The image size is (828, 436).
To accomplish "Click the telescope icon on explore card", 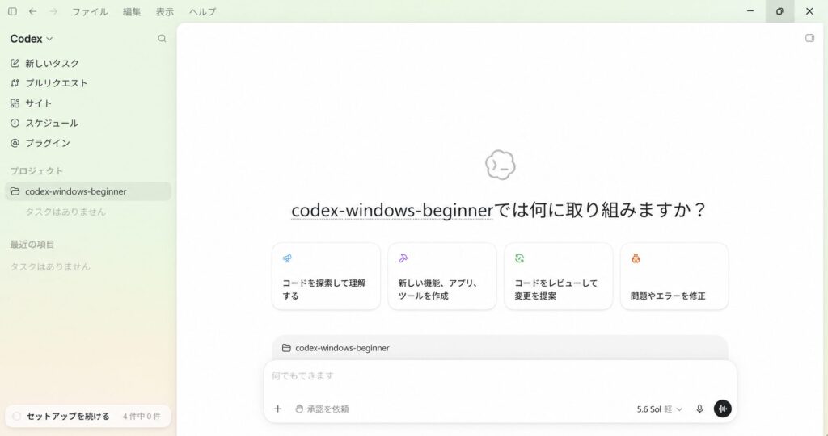I will [x=287, y=258].
